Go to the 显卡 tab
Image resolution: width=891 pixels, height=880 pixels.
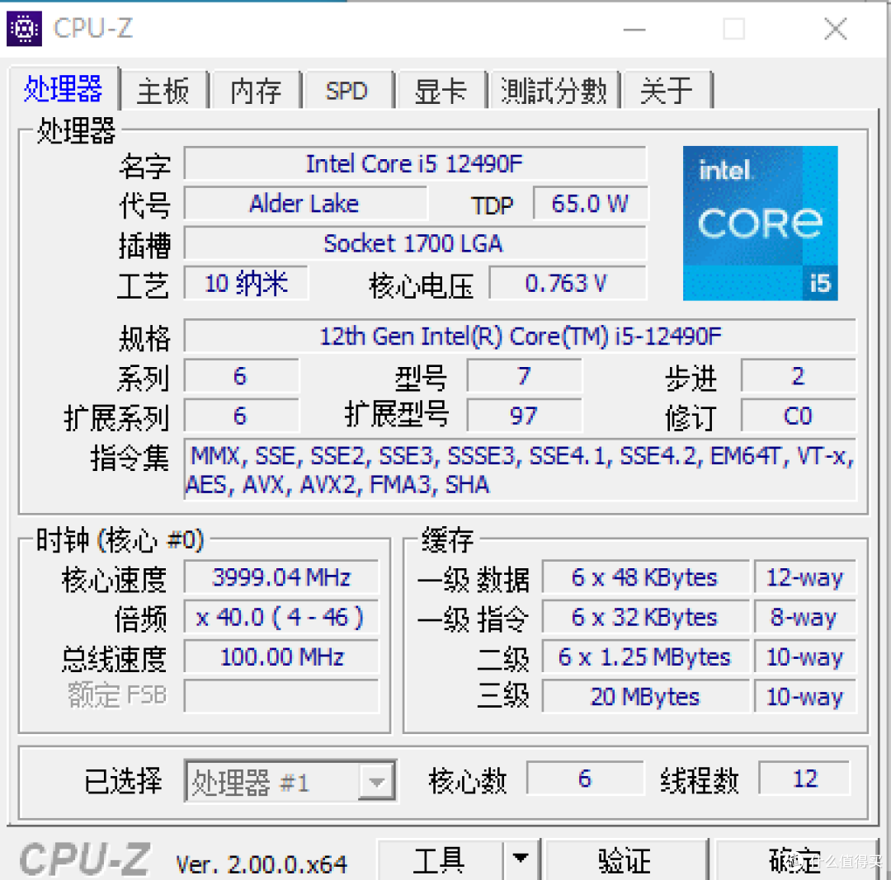[x=441, y=91]
